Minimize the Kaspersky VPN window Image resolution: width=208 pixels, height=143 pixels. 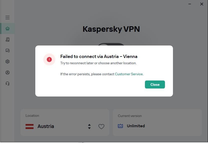click(x=190, y=4)
